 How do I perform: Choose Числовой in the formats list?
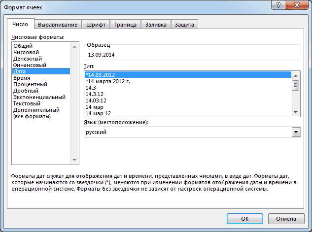[27, 52]
